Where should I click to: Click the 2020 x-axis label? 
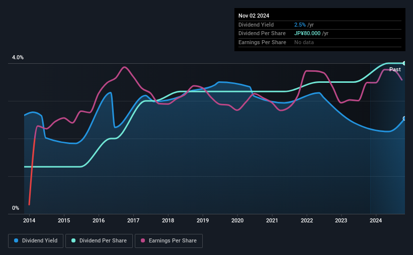click(237, 220)
